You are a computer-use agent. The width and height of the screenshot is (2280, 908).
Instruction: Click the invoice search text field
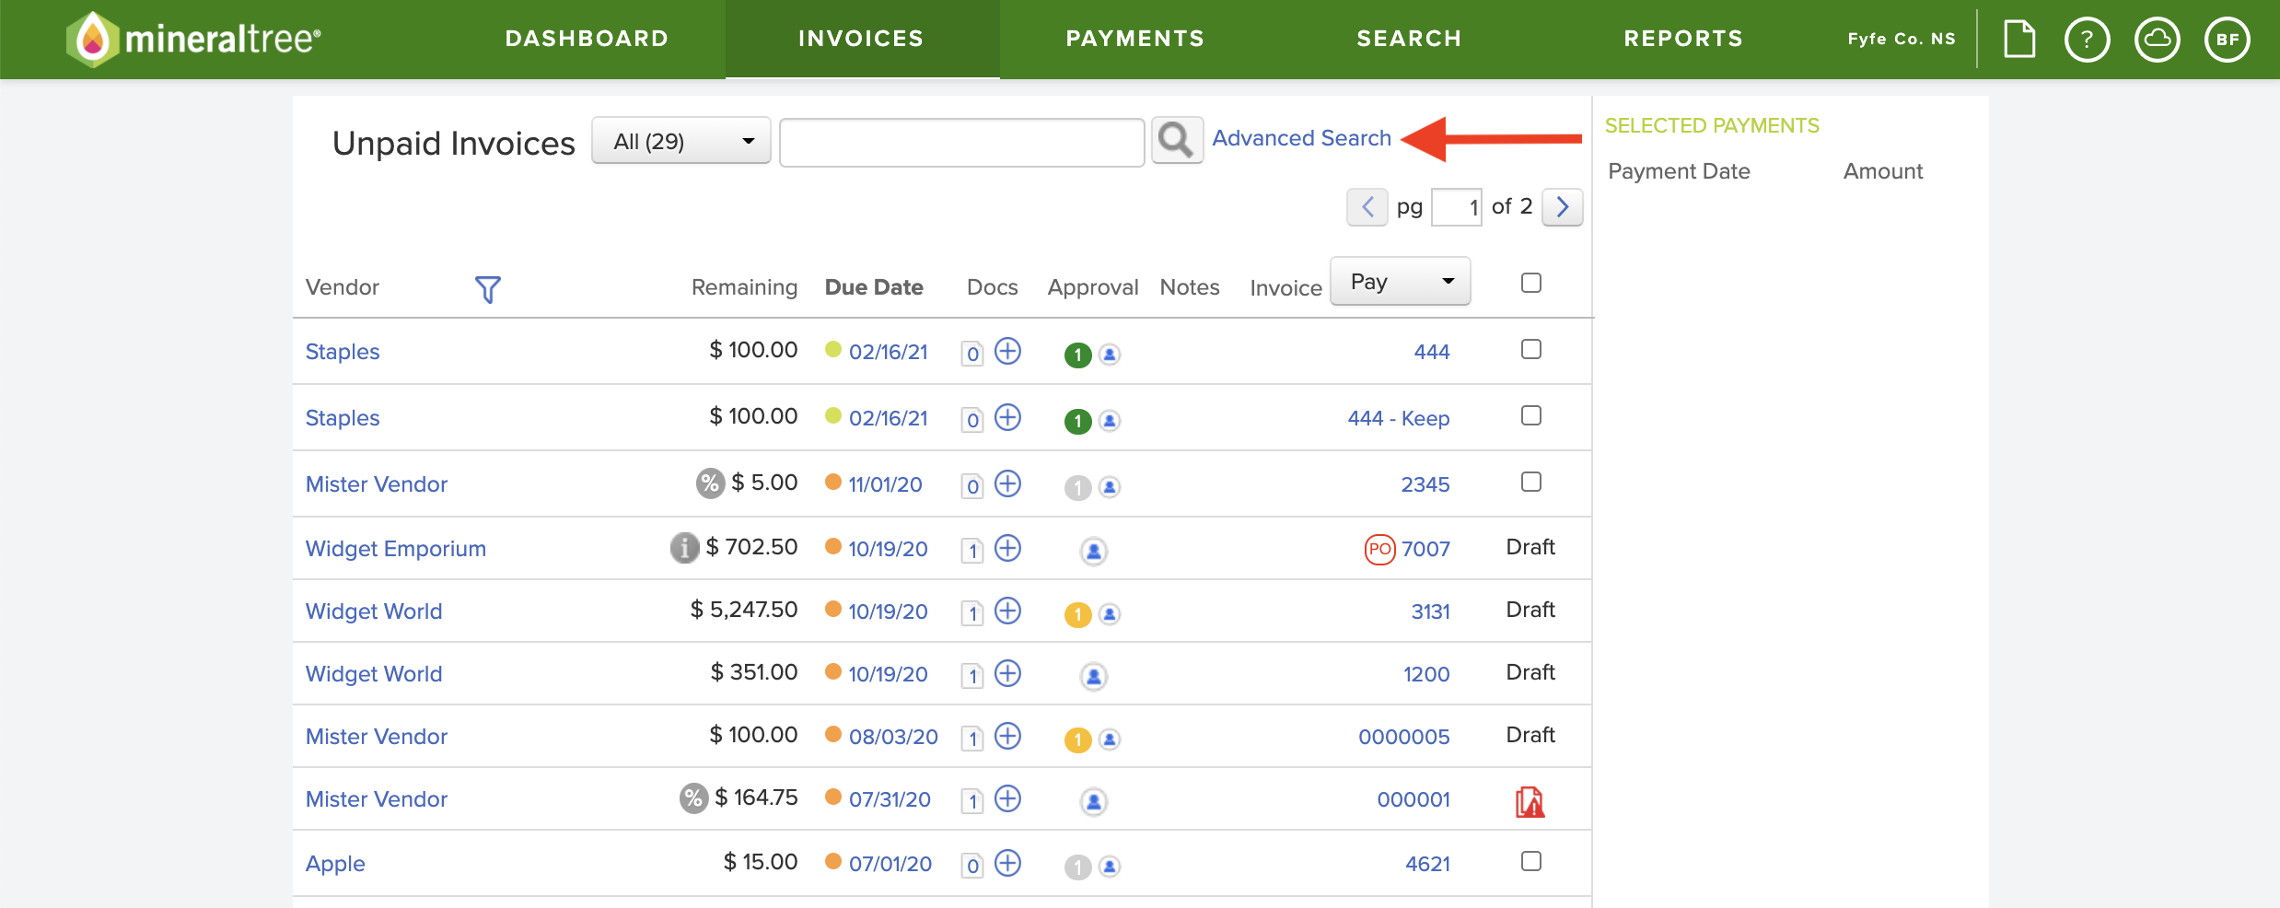(961, 142)
